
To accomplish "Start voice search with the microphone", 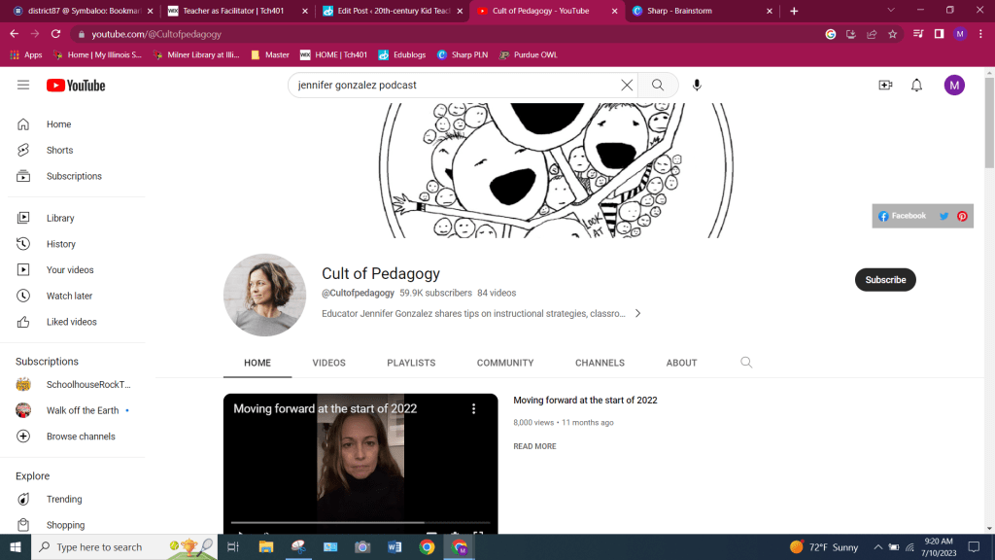I will click(697, 86).
